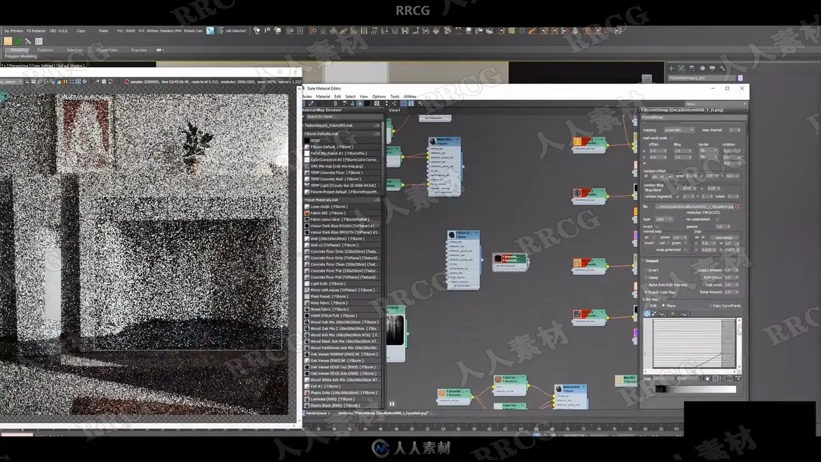Click the browse file icon next to bitmap path
Viewport: 821px width, 462px height.
tap(737, 206)
